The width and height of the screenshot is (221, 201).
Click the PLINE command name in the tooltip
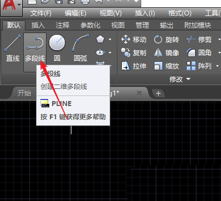pos(61,104)
